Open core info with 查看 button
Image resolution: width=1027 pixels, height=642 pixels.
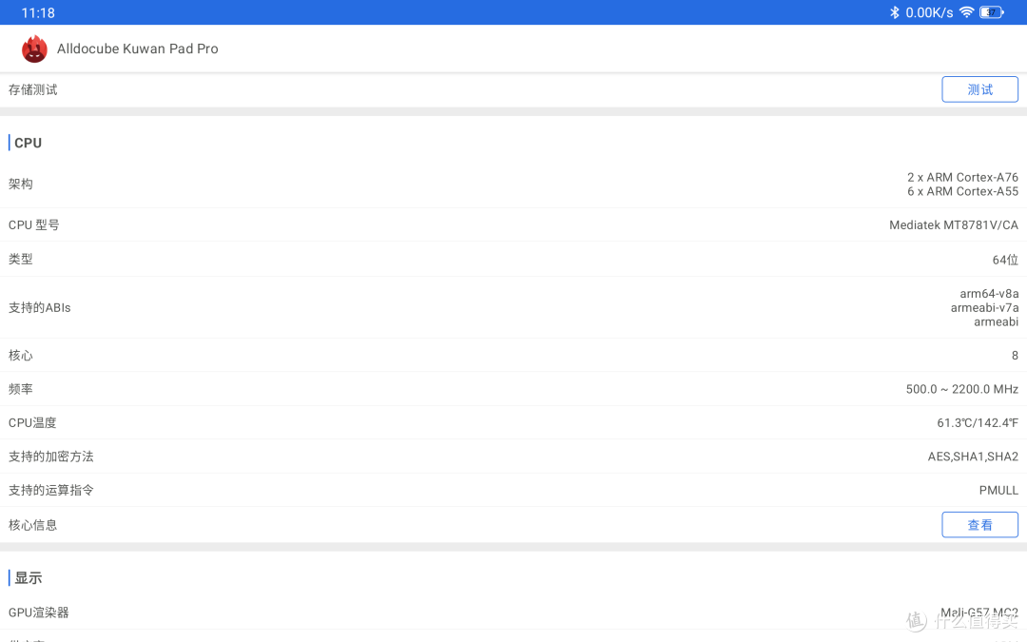[979, 525]
